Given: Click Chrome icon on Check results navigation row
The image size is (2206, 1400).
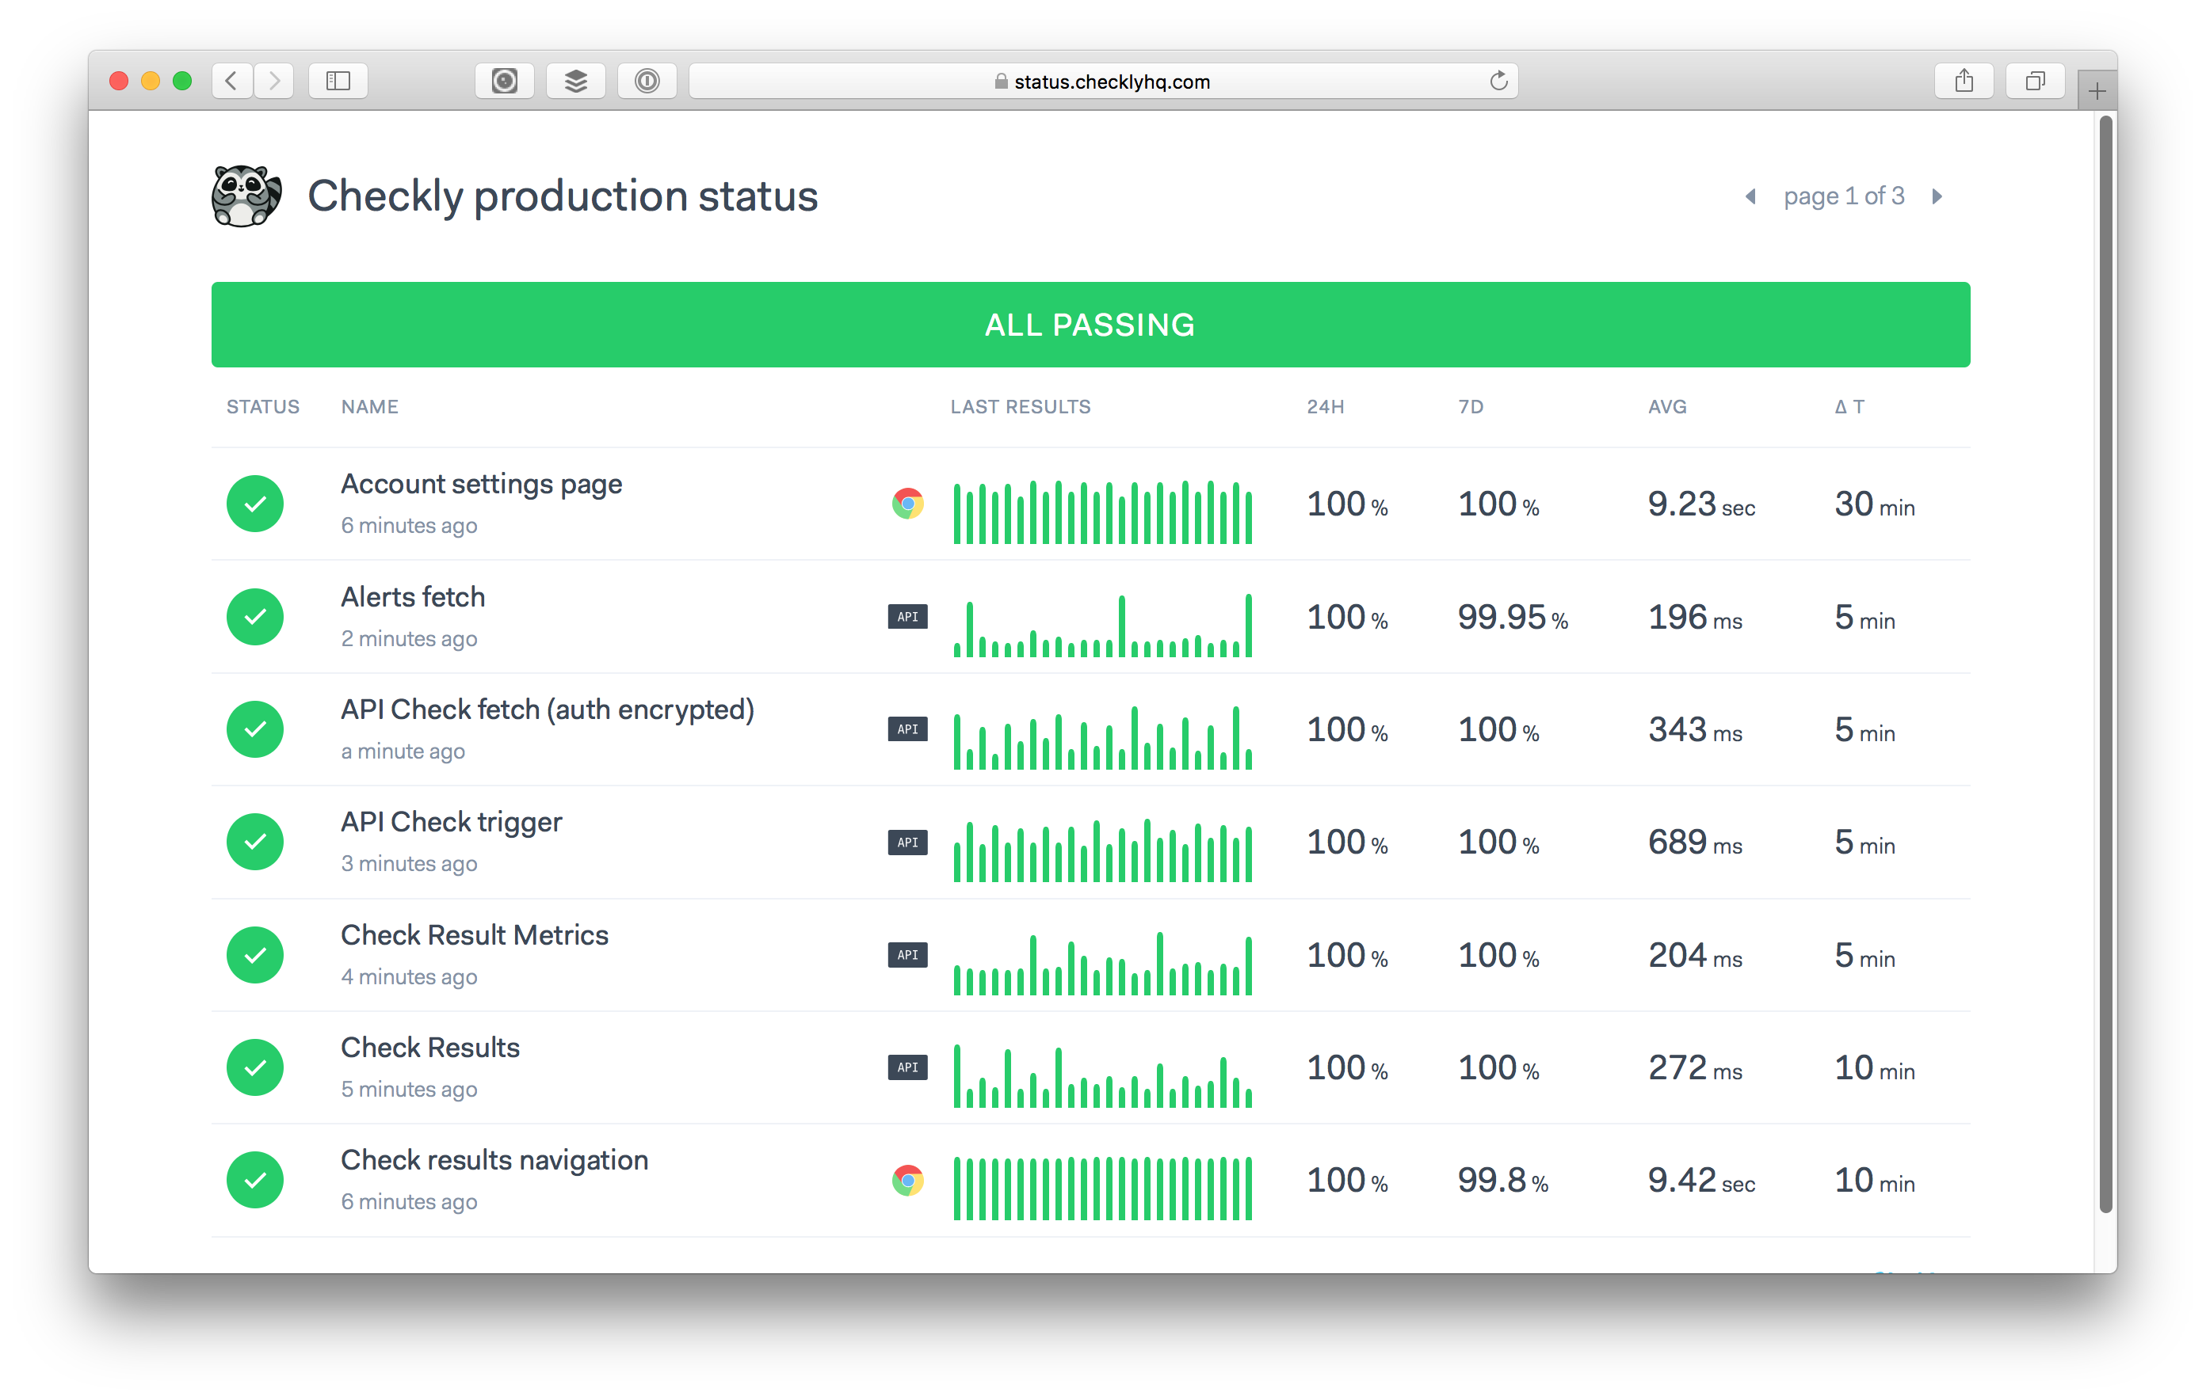Looking at the screenshot, I should (907, 1180).
